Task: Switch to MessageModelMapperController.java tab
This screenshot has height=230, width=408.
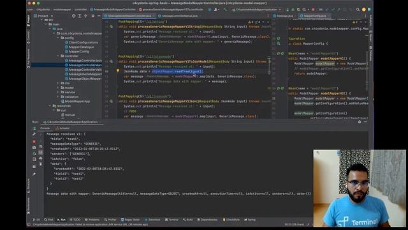Action: coord(129,16)
